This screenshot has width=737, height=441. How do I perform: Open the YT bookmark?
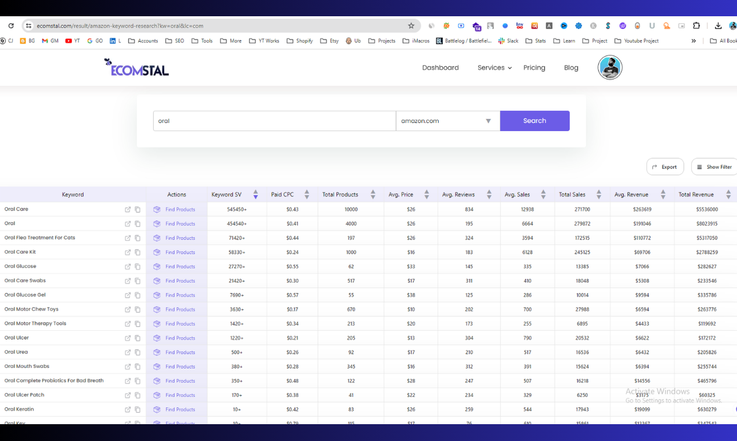[73, 41]
